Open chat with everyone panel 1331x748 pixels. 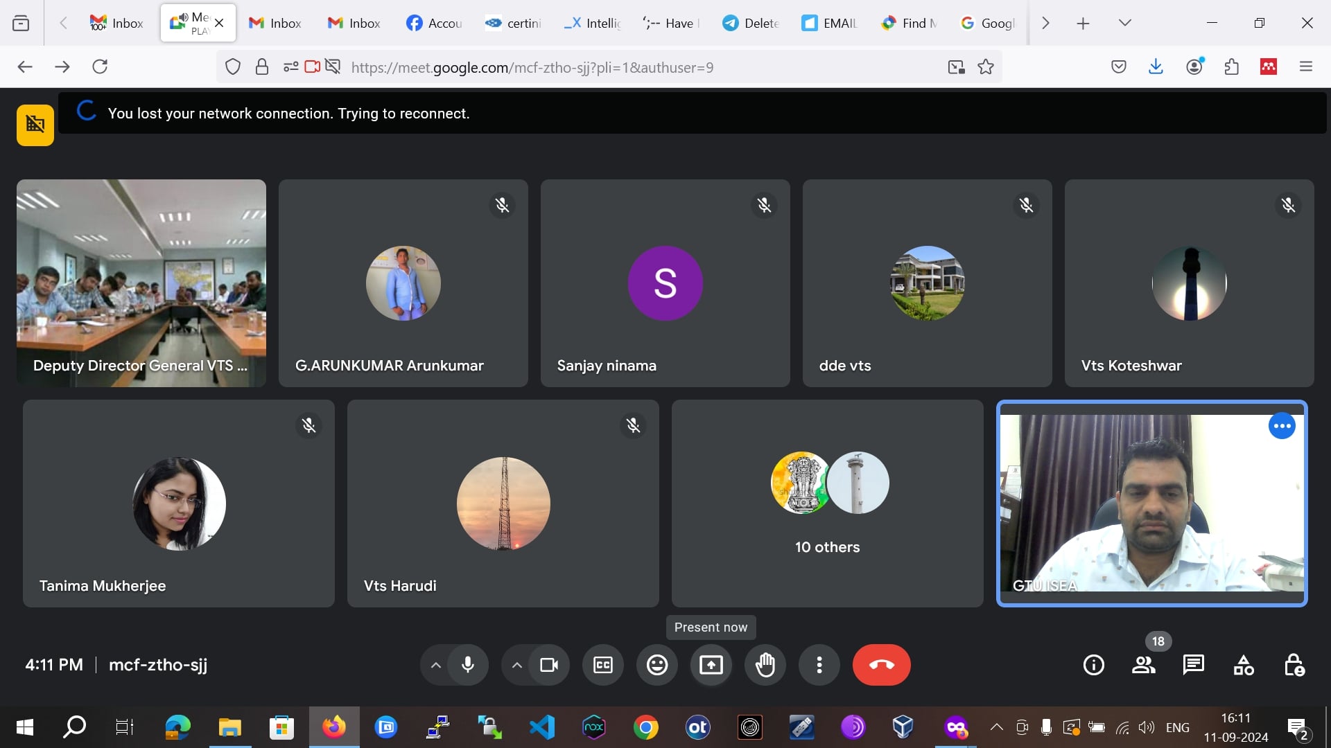coord(1193,665)
